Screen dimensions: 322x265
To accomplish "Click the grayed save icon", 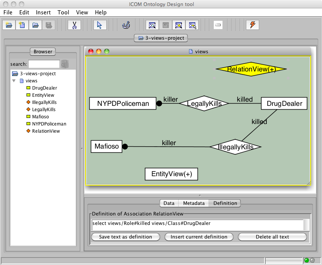I will point(49,25).
